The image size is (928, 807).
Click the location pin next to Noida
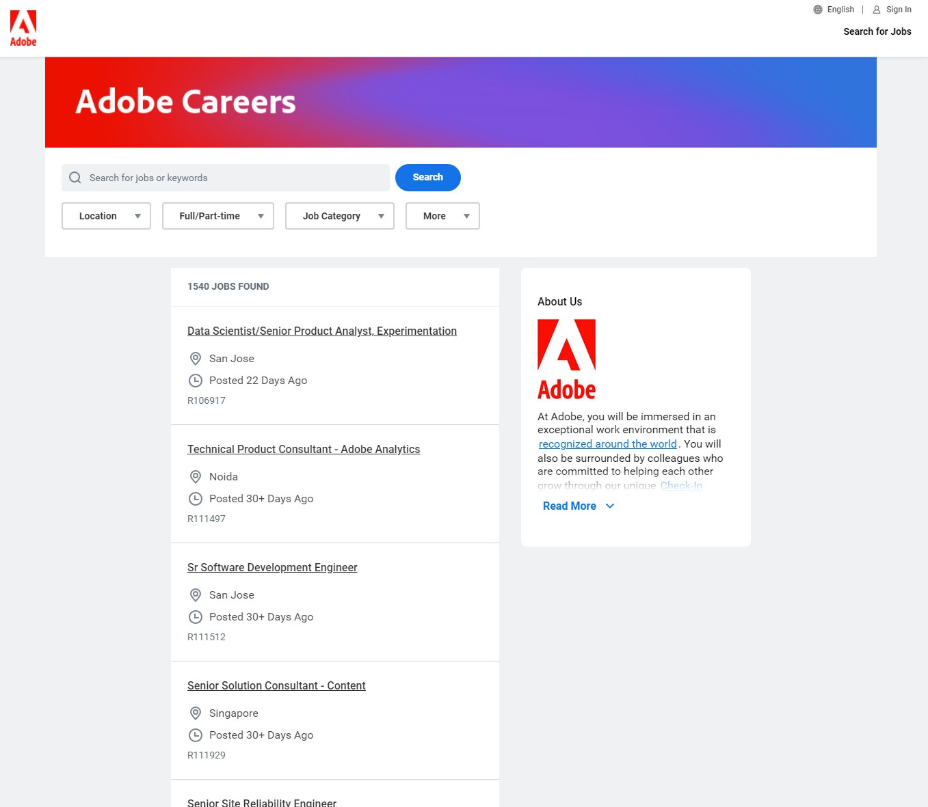196,477
